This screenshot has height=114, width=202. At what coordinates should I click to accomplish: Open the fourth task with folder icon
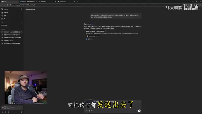(x=12, y=41)
